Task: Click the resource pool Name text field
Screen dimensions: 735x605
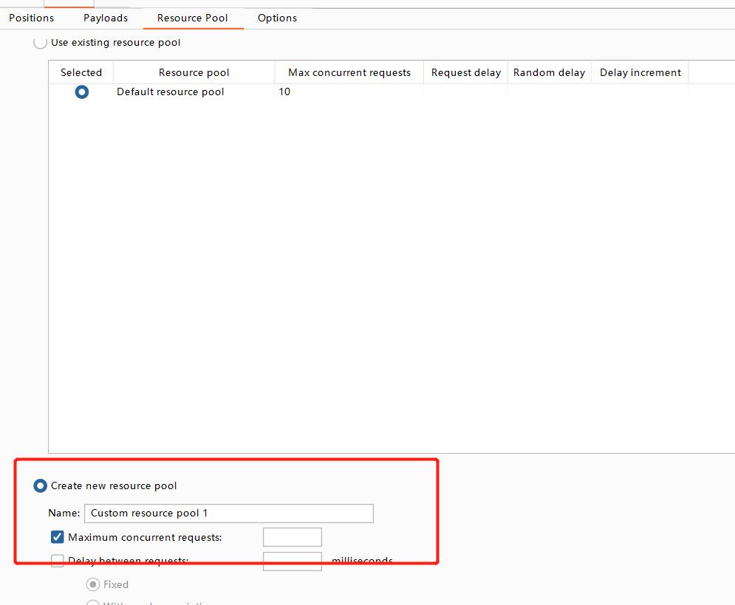Action: pyautogui.click(x=229, y=513)
